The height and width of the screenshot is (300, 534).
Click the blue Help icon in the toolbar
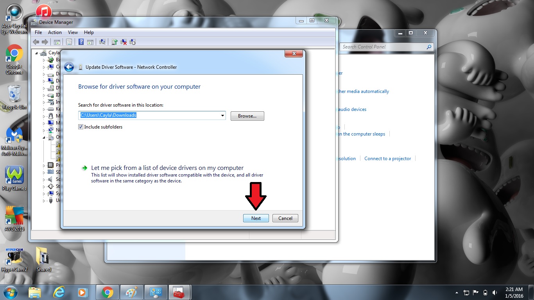(x=81, y=42)
